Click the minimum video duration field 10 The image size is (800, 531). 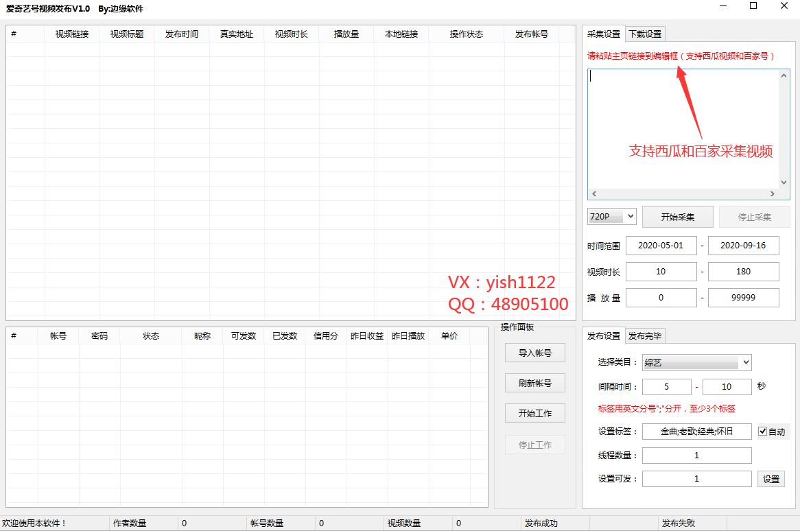[x=661, y=272]
